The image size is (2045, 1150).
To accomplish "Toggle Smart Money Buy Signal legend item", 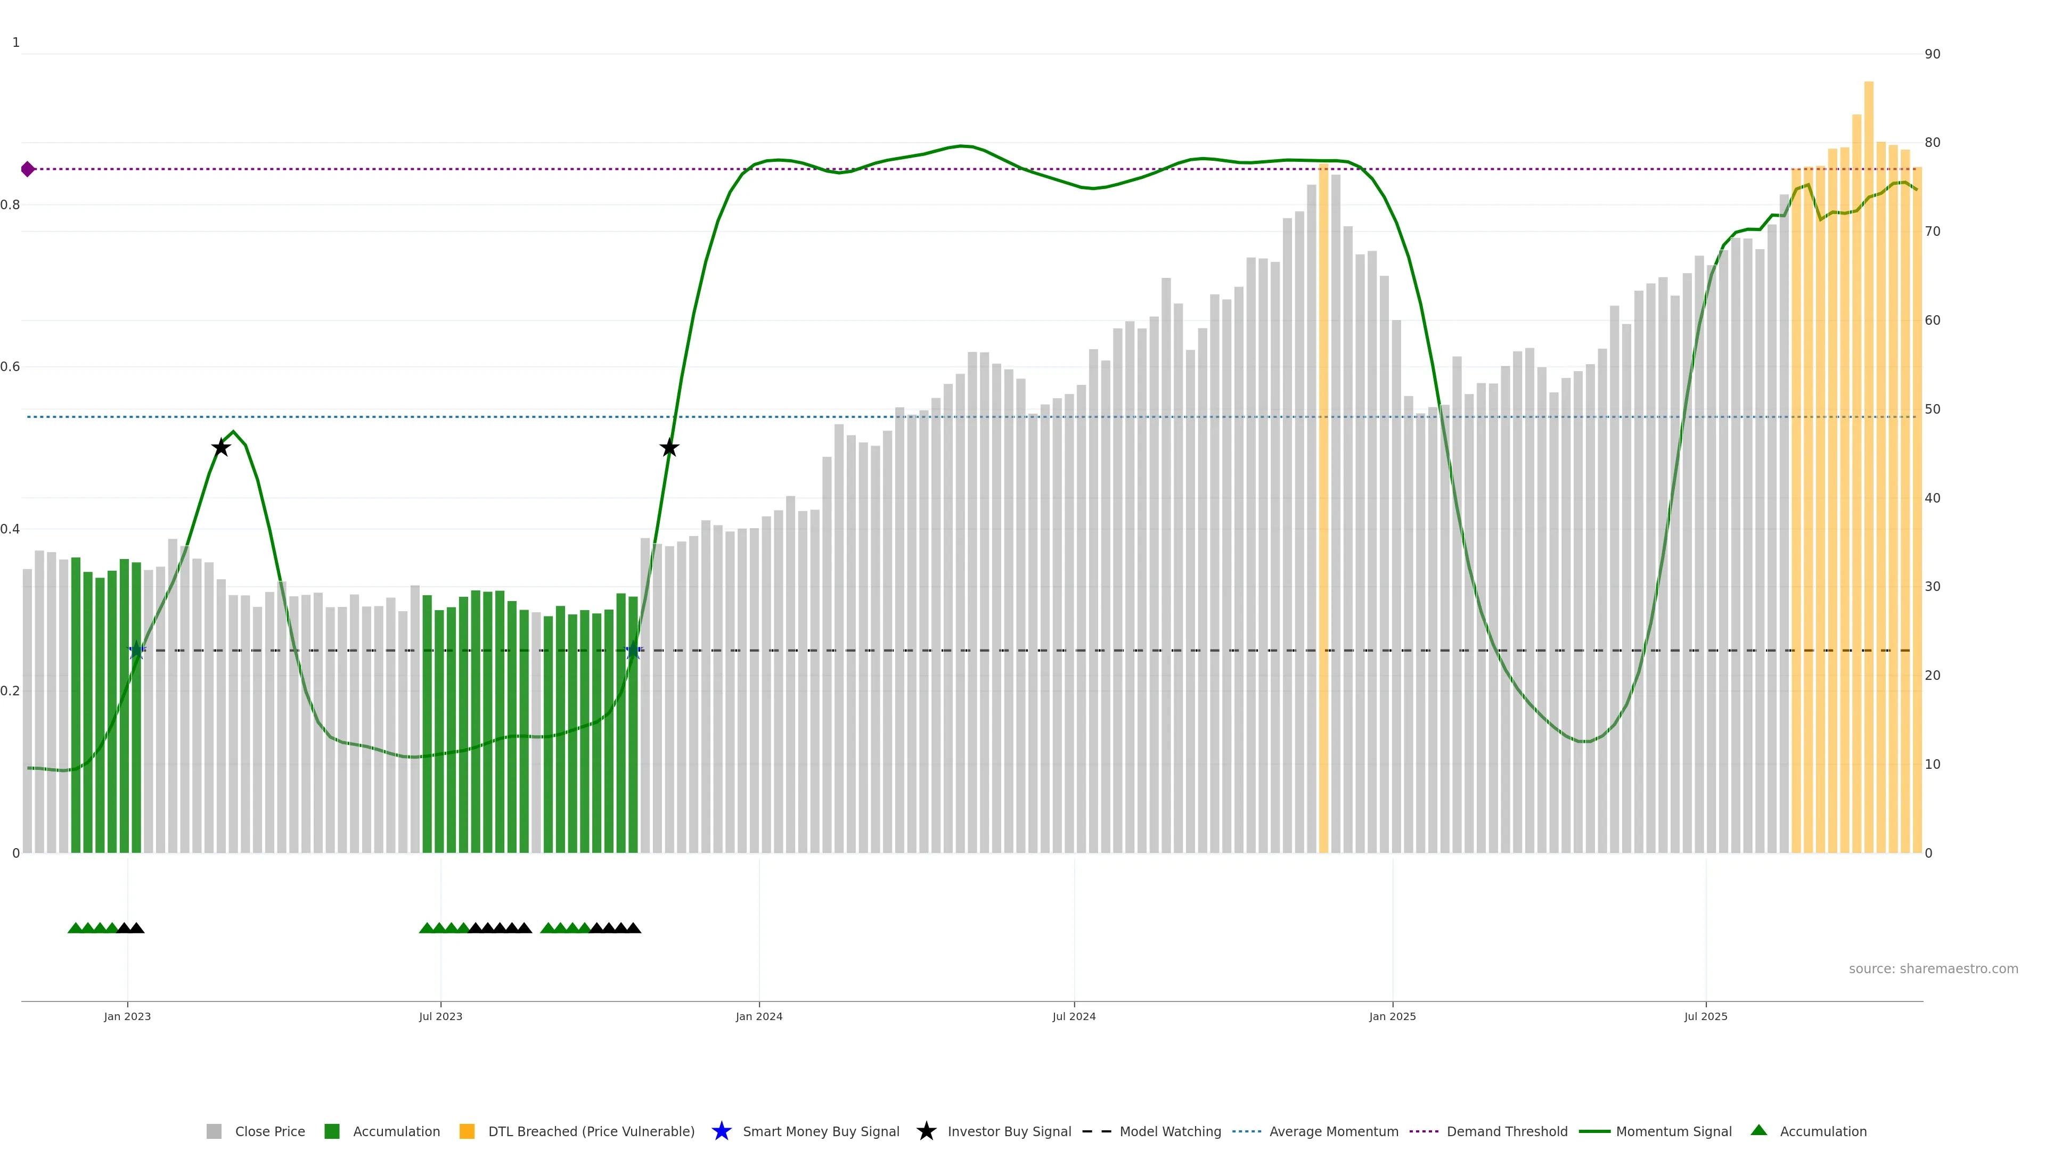I will click(821, 1132).
